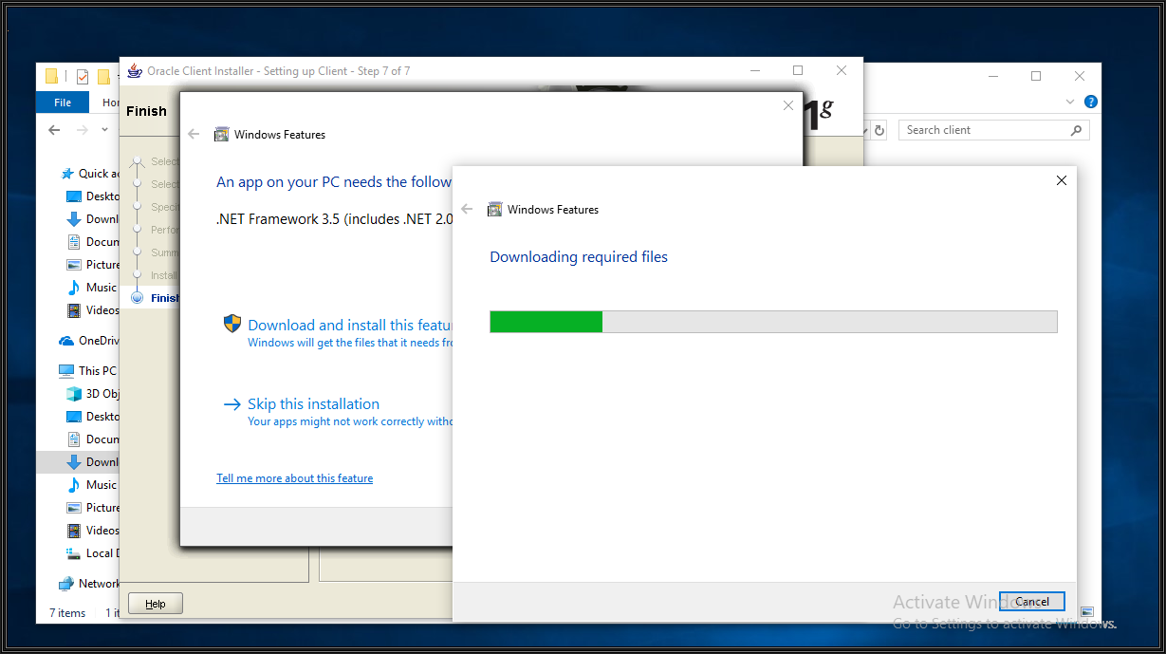
Task: Open Tell me more about this feature
Action: pyautogui.click(x=294, y=478)
